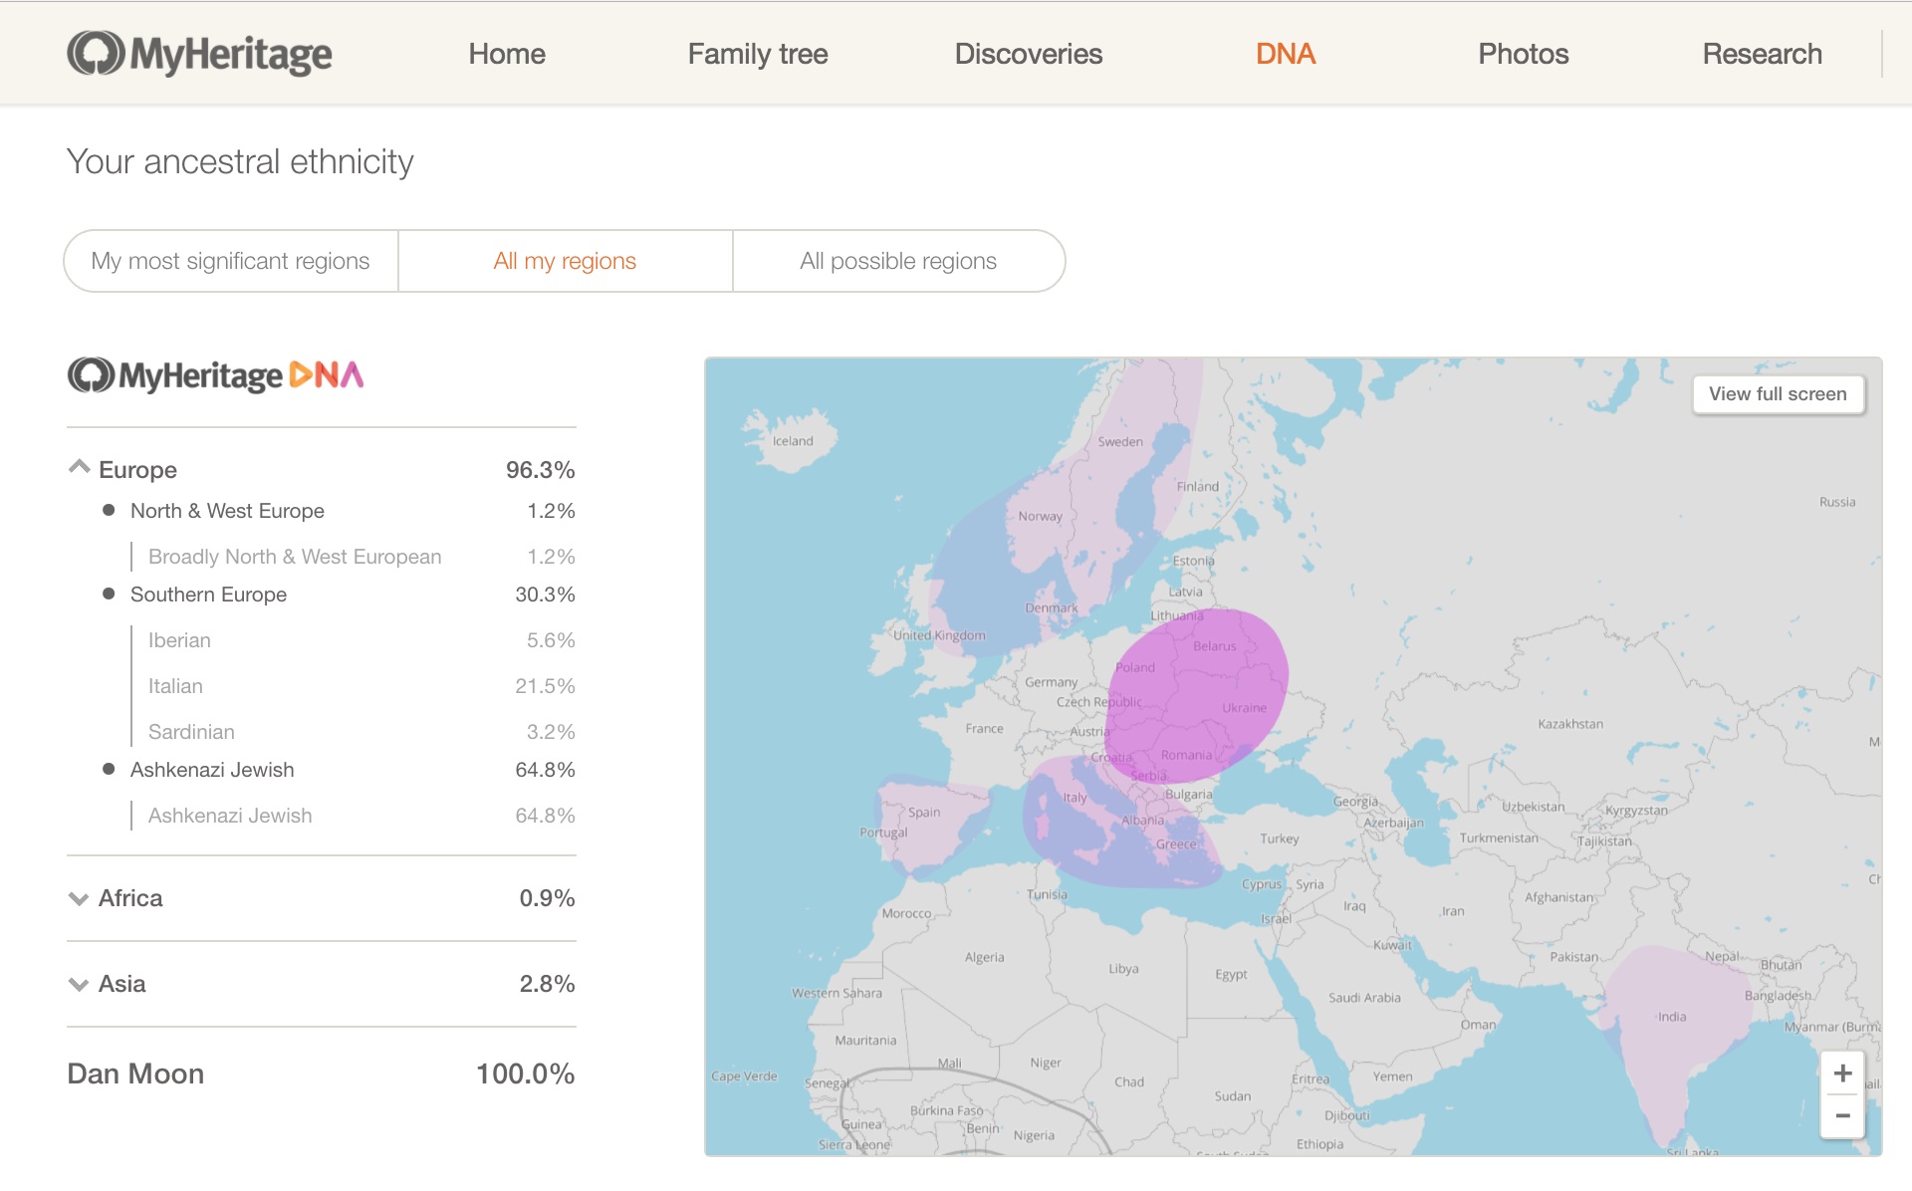Select the Iberian ethnicity entry
The height and width of the screenshot is (1191, 1912).
tap(179, 640)
